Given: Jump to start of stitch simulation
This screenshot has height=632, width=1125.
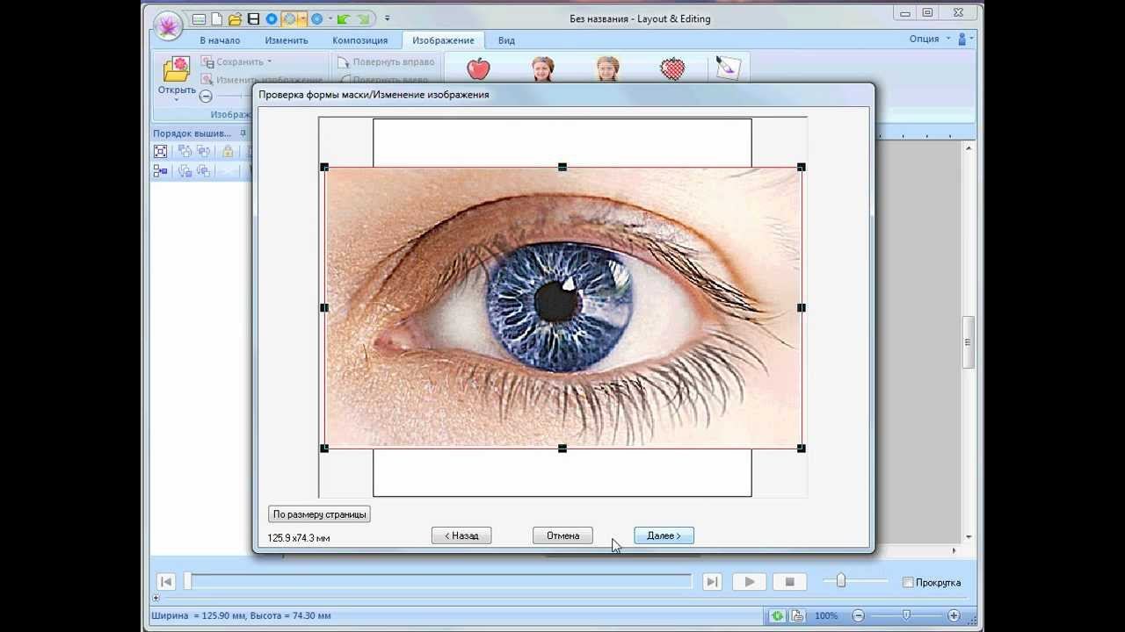Looking at the screenshot, I should (x=165, y=582).
